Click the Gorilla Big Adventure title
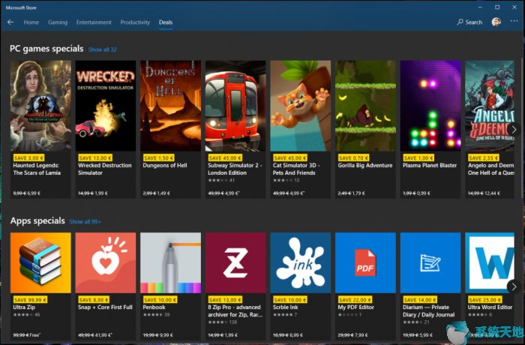 [365, 166]
